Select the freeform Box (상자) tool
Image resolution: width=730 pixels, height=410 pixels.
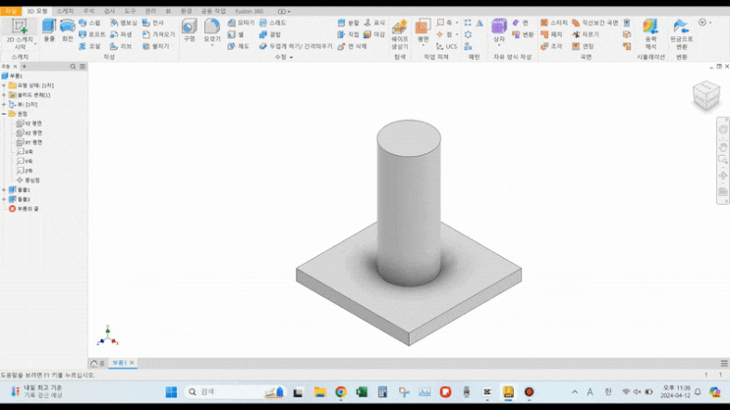click(x=498, y=30)
